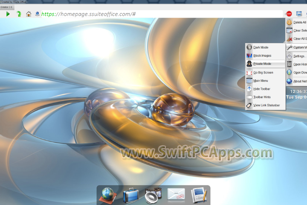Click the Block Images balloon picture icon
Image resolution: width=307 pixels, height=205 pixels.
click(x=249, y=56)
